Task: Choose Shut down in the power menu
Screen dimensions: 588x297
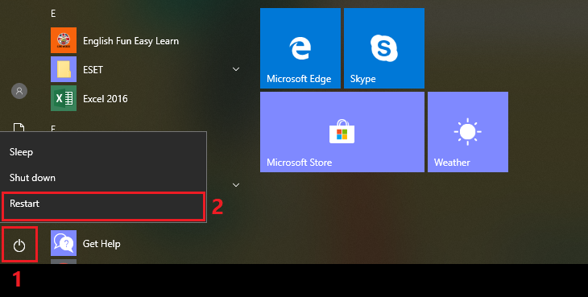Action: tap(103, 178)
